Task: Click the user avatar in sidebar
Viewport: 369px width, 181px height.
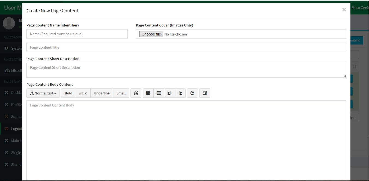Action: [x=9, y=23]
